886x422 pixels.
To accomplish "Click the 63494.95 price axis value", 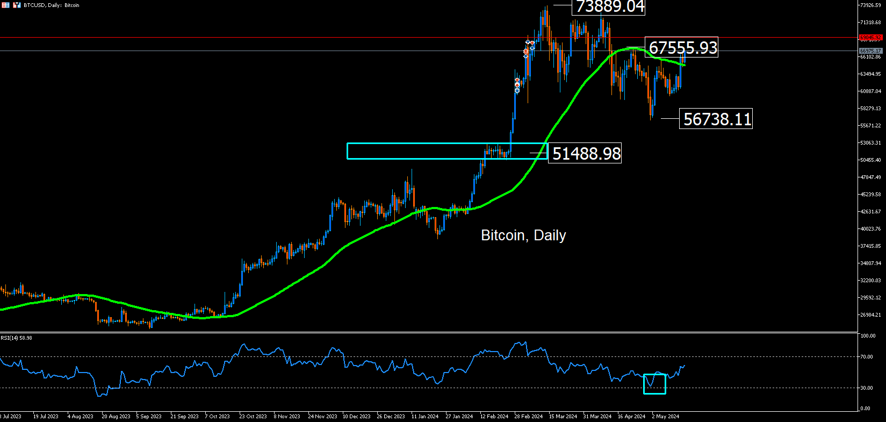I will tap(870, 74).
